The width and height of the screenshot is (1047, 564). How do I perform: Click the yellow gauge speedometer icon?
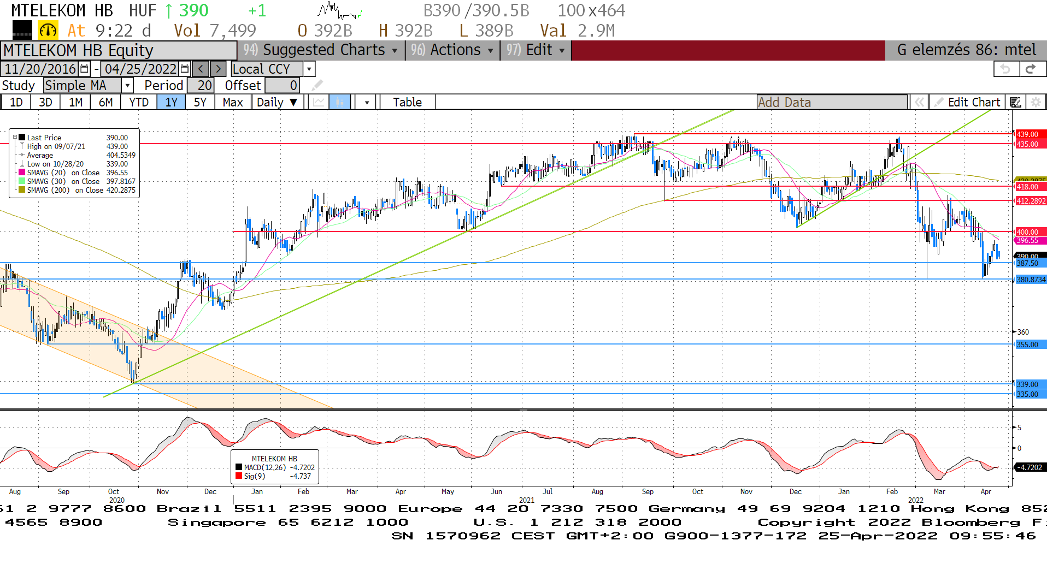48,30
